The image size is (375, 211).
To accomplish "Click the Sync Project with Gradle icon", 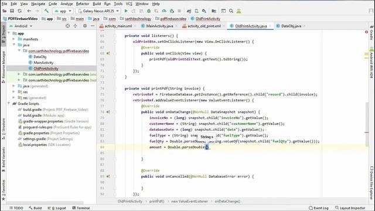I will click(189, 11).
